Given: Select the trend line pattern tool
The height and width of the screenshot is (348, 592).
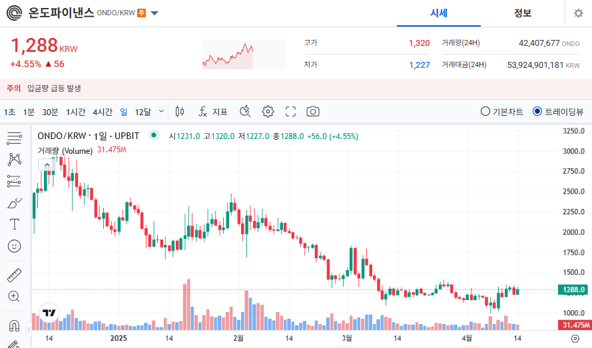Looking at the screenshot, I should pyautogui.click(x=15, y=159).
